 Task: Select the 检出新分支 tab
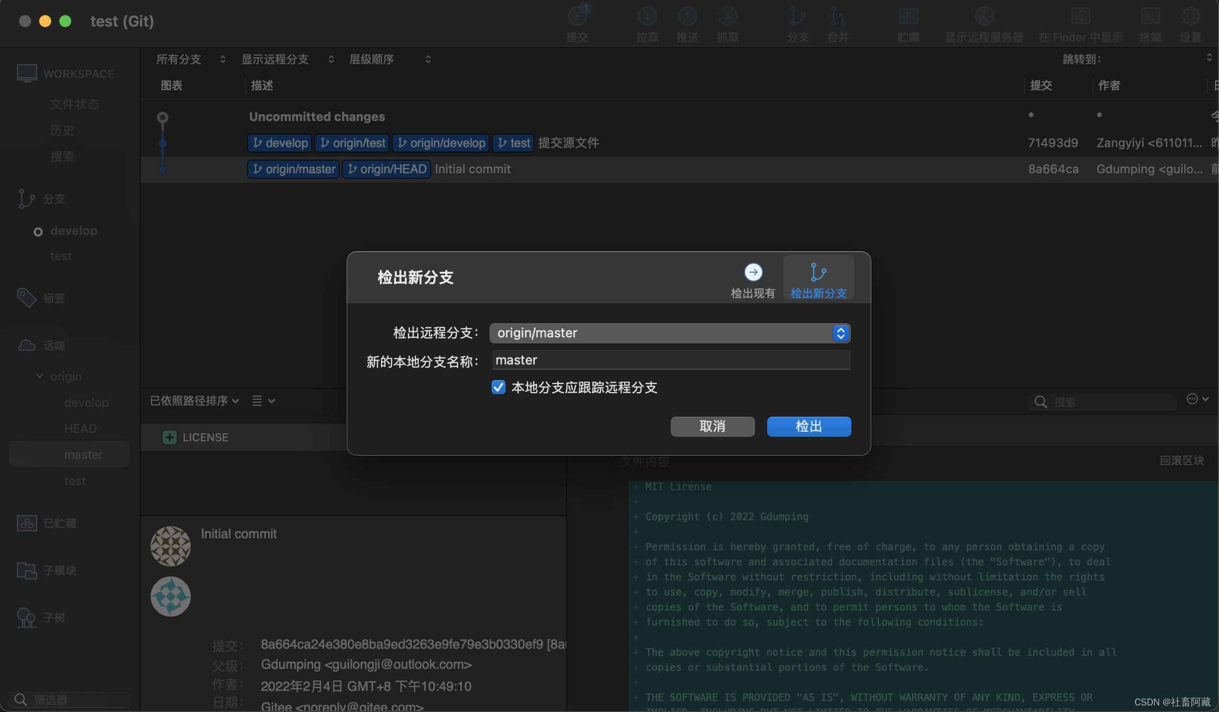tap(818, 280)
